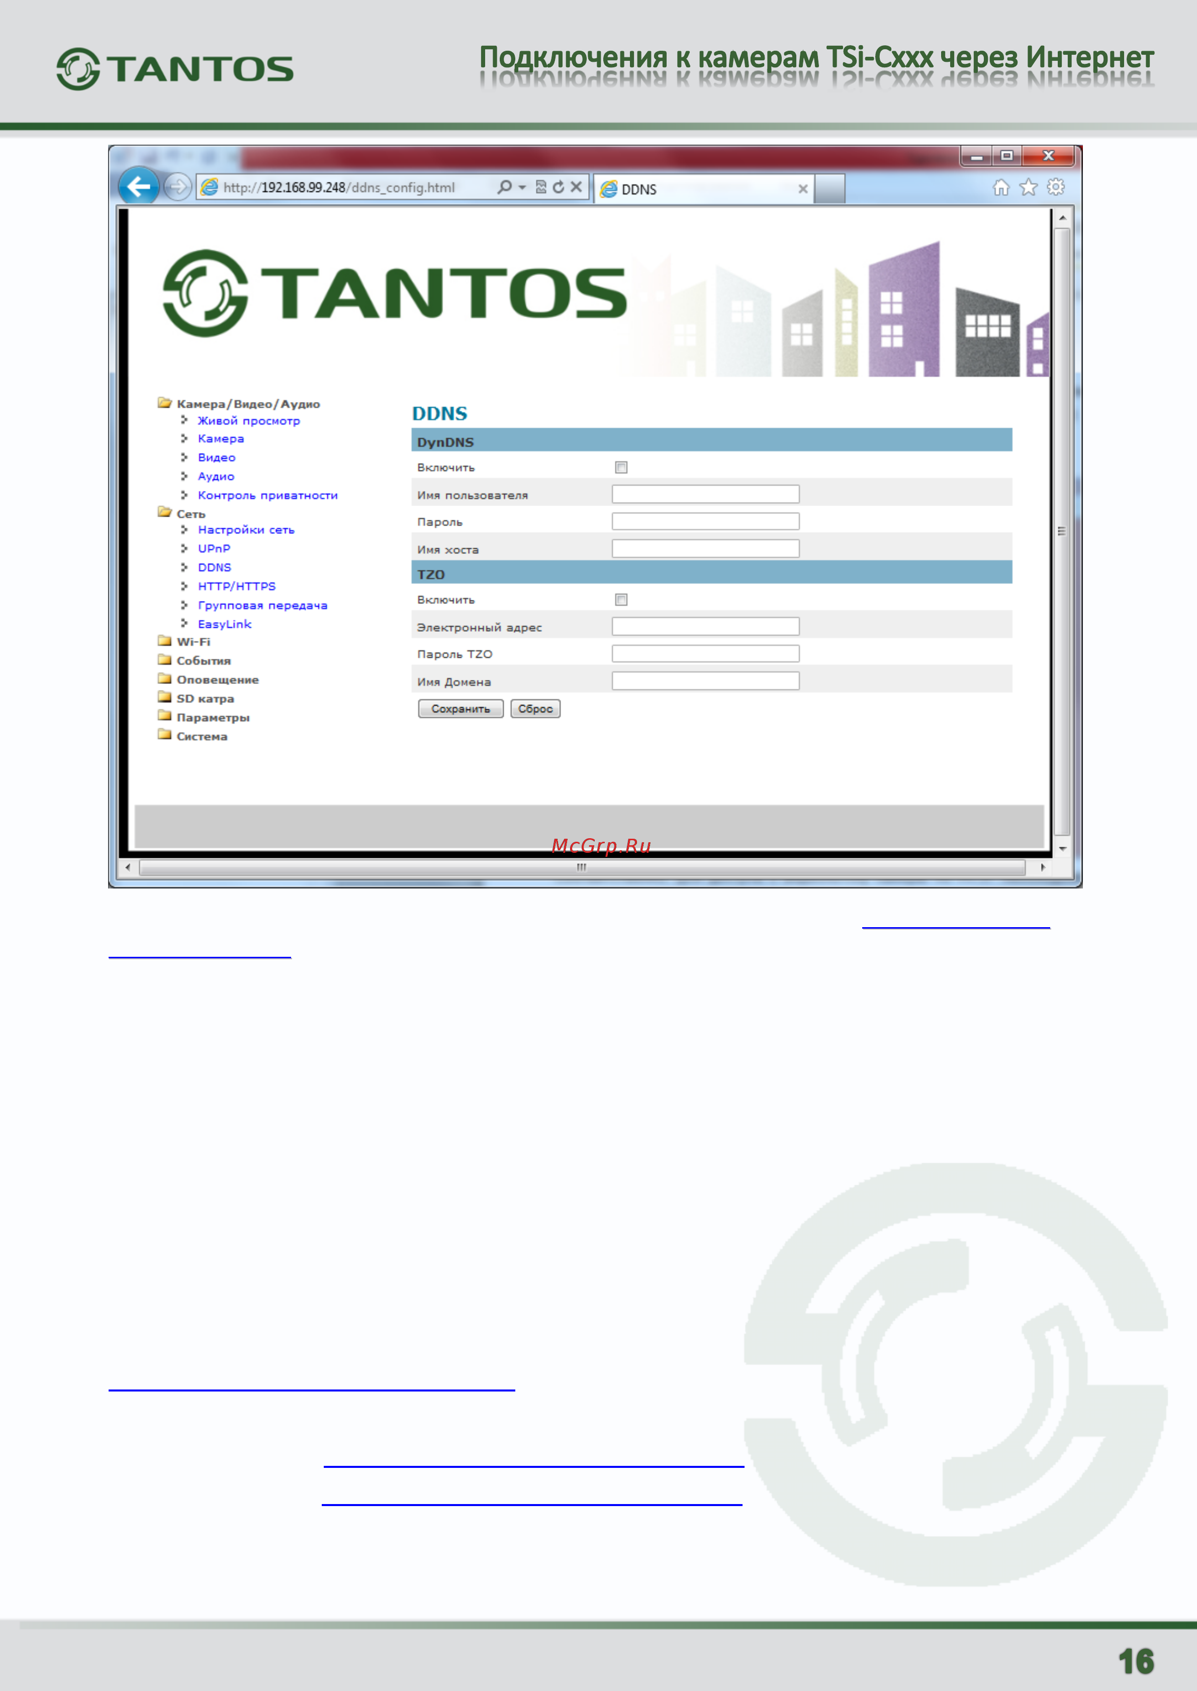The height and width of the screenshot is (1691, 1197).
Task: Maximize the browser window
Action: pyautogui.click(x=1007, y=156)
